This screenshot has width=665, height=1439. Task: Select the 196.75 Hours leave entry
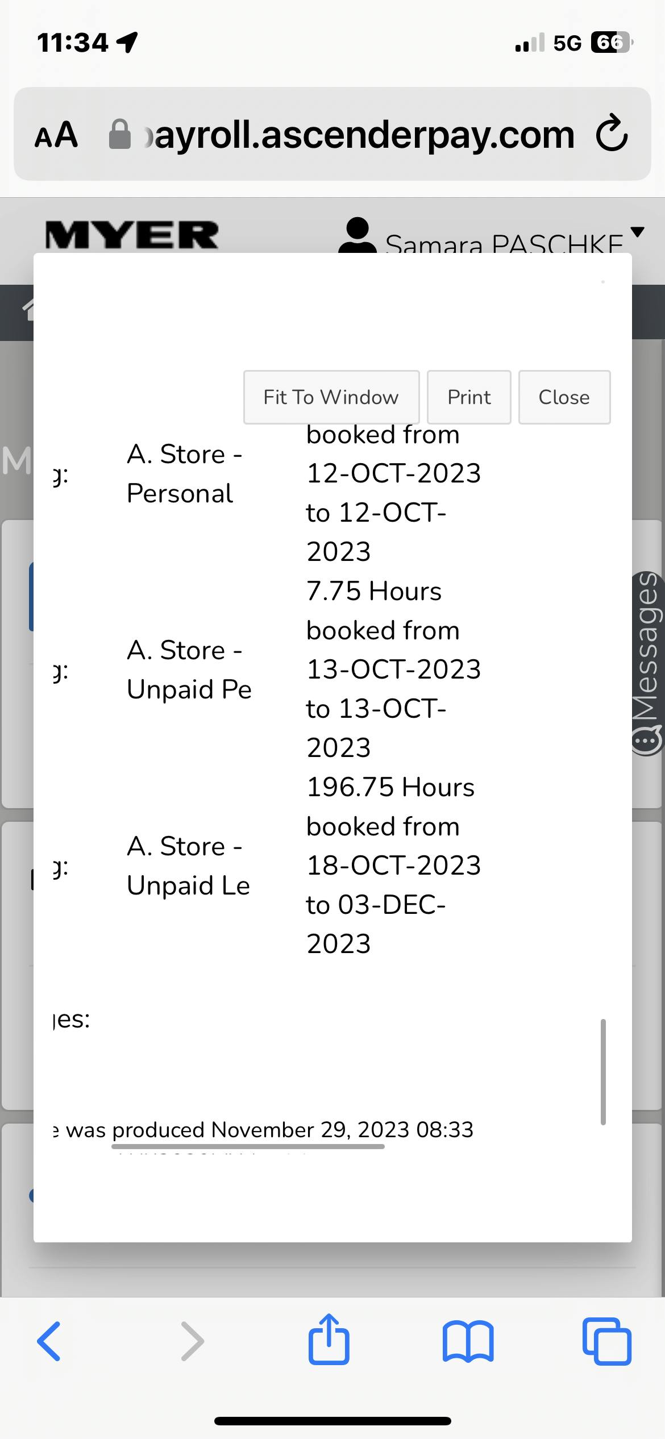[x=390, y=787]
